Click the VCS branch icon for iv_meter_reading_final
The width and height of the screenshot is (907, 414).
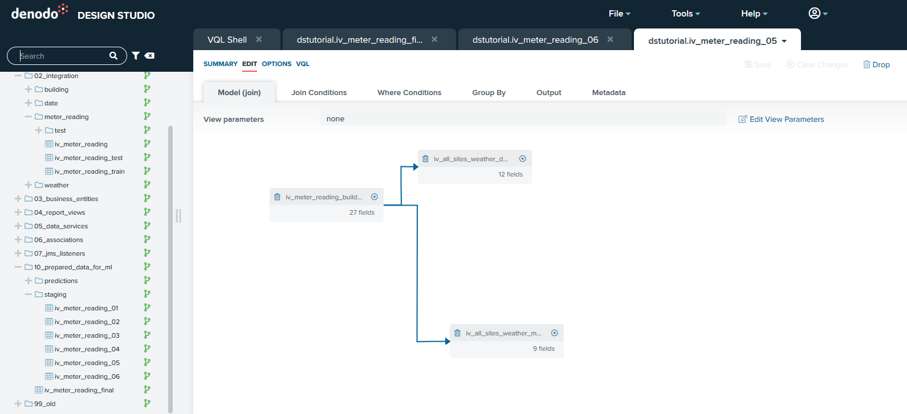click(x=147, y=390)
